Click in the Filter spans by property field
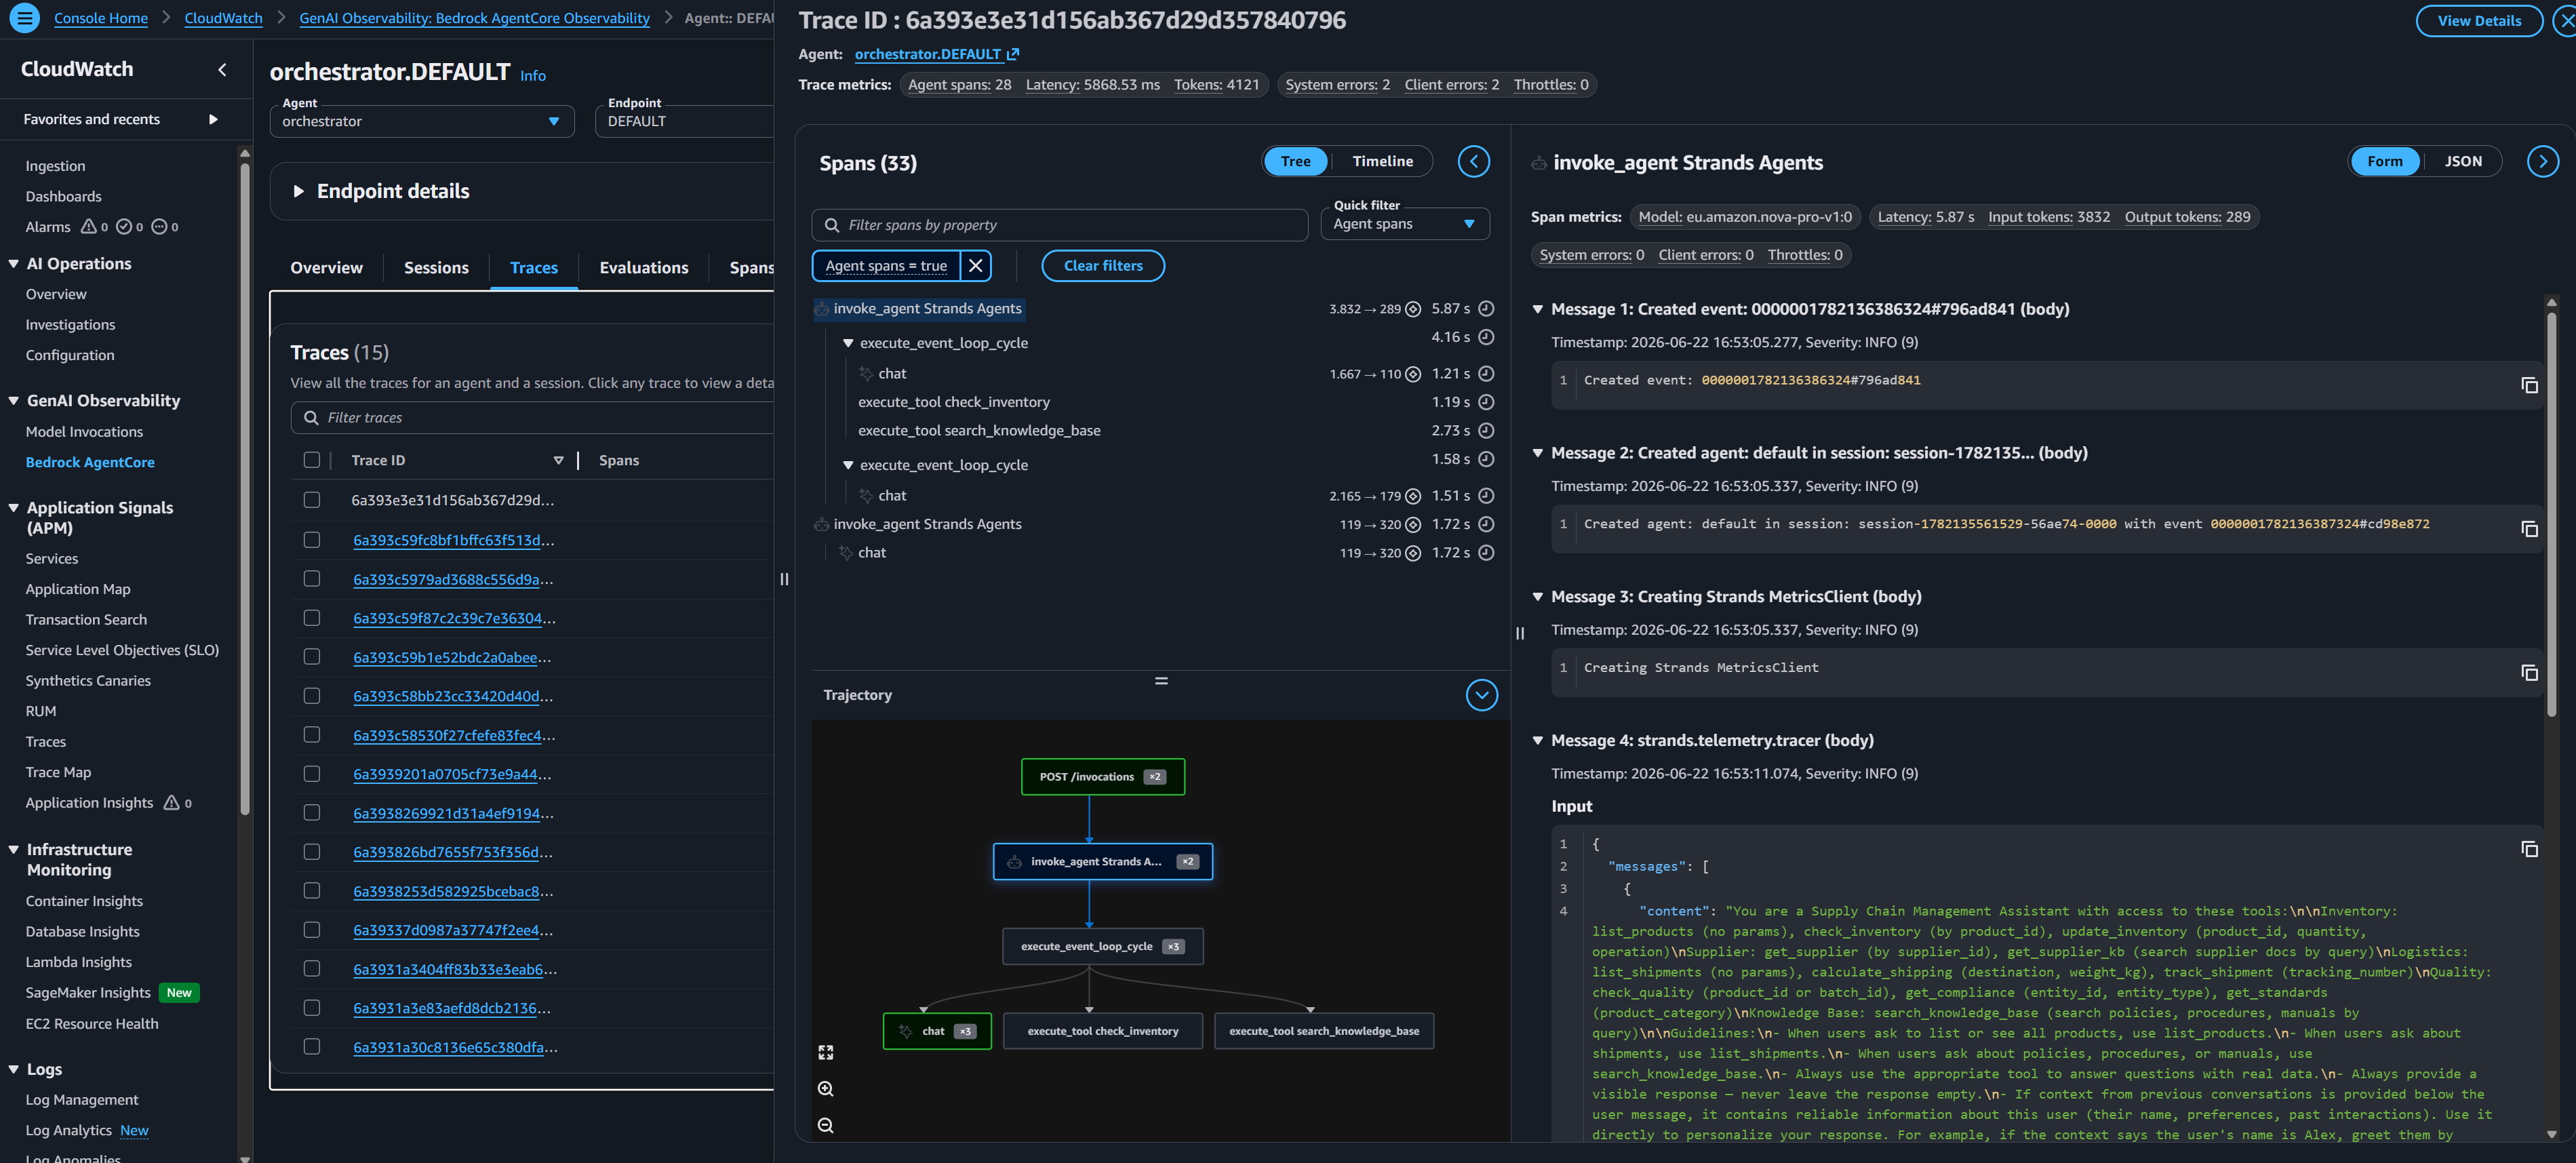Screen dimensions: 2576x1163 (x=1059, y=225)
